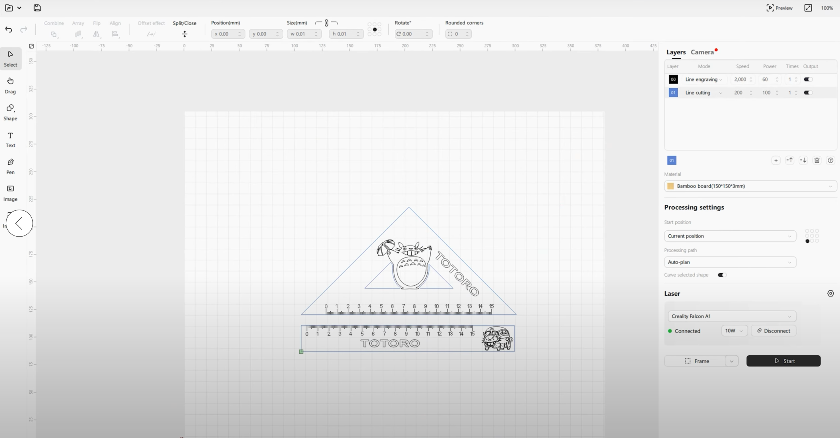Click the round back arrow button

[x=19, y=223]
